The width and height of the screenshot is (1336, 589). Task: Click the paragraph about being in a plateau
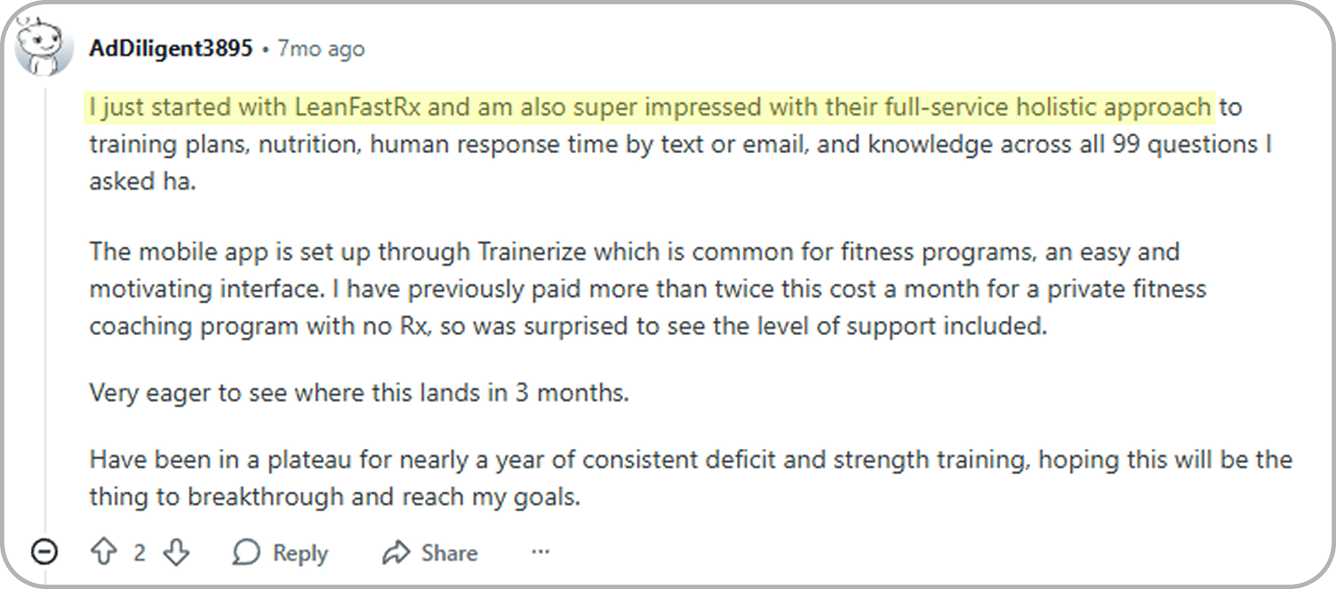pos(691,478)
